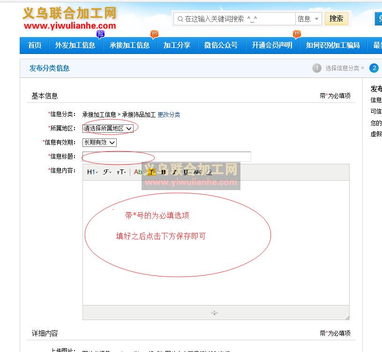382x352 pixels.
Task: Toggle italic formatting in editor
Action: (x=174, y=172)
